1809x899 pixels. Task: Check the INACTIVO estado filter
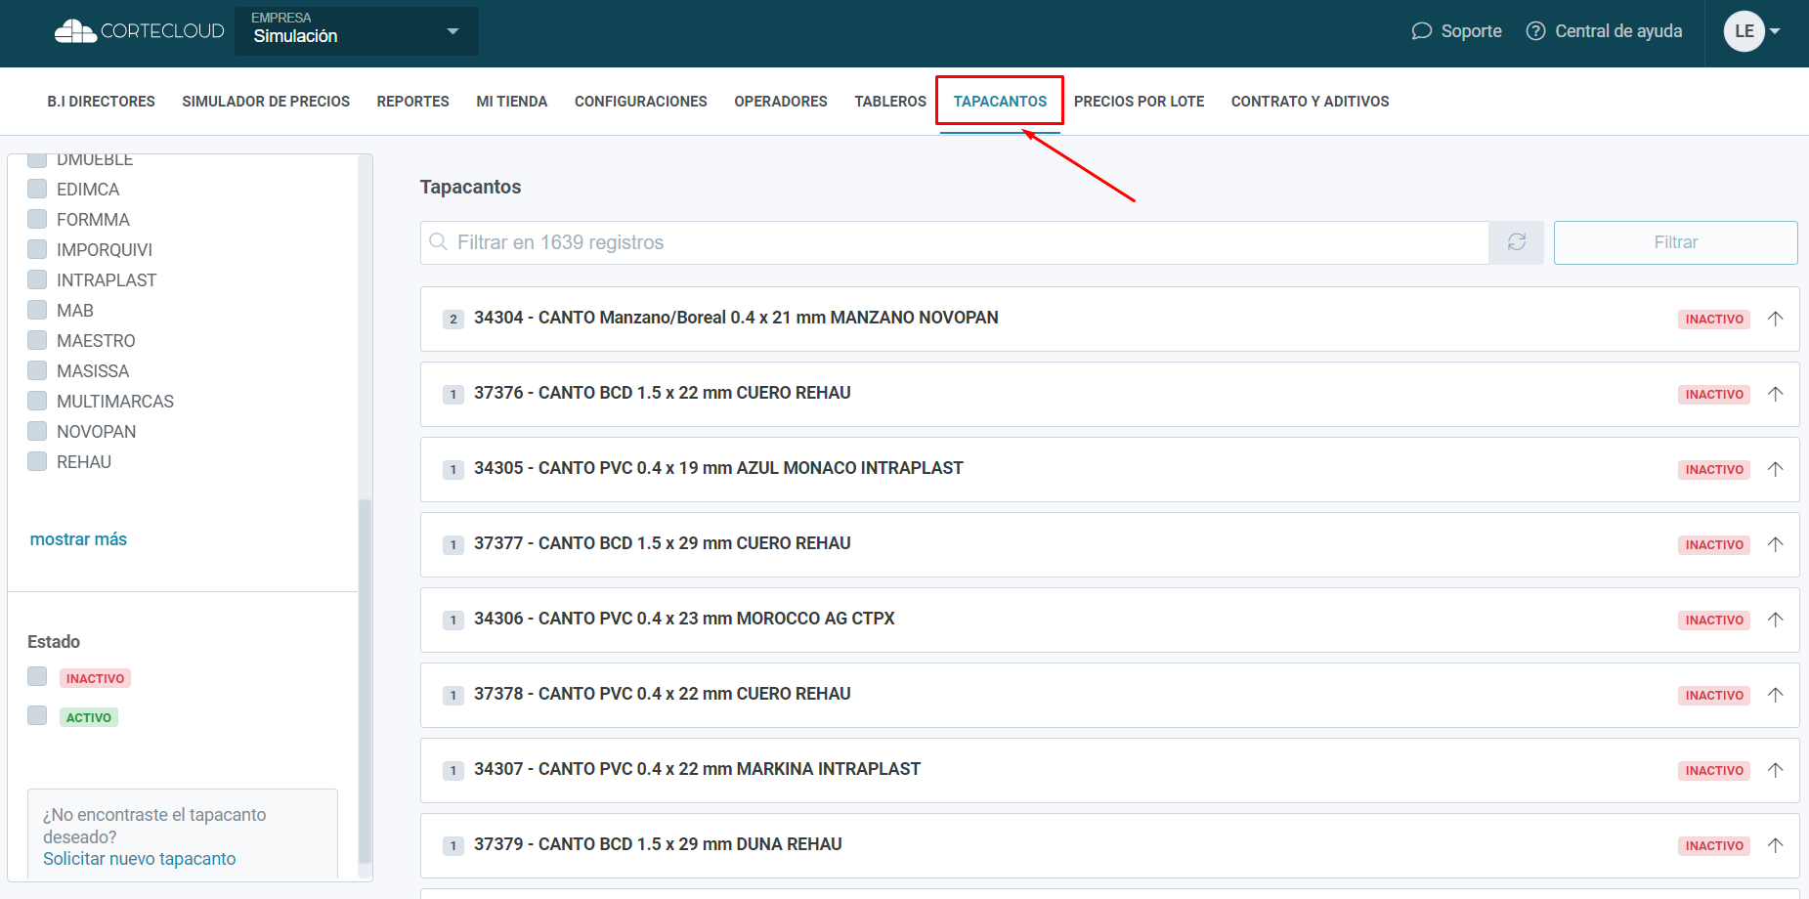point(37,676)
